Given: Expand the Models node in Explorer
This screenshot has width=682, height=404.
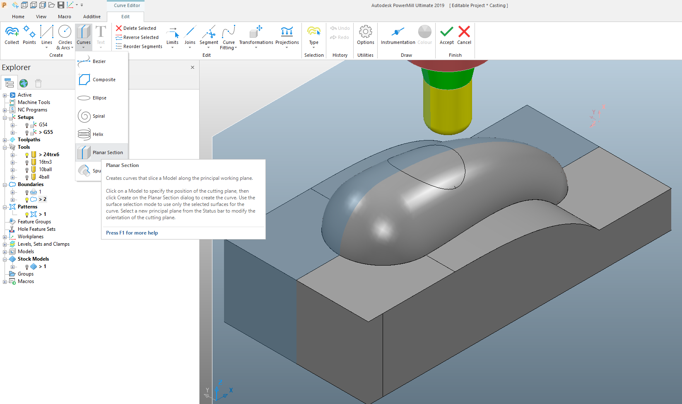Looking at the screenshot, I should coord(4,251).
